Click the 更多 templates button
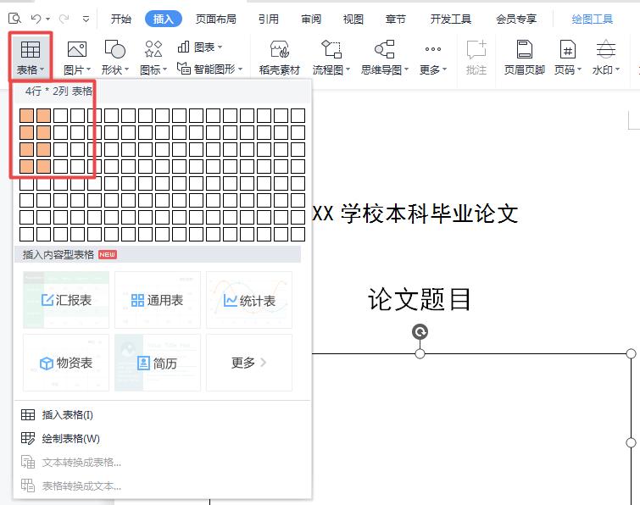Image resolution: width=640 pixels, height=505 pixels. pos(248,363)
